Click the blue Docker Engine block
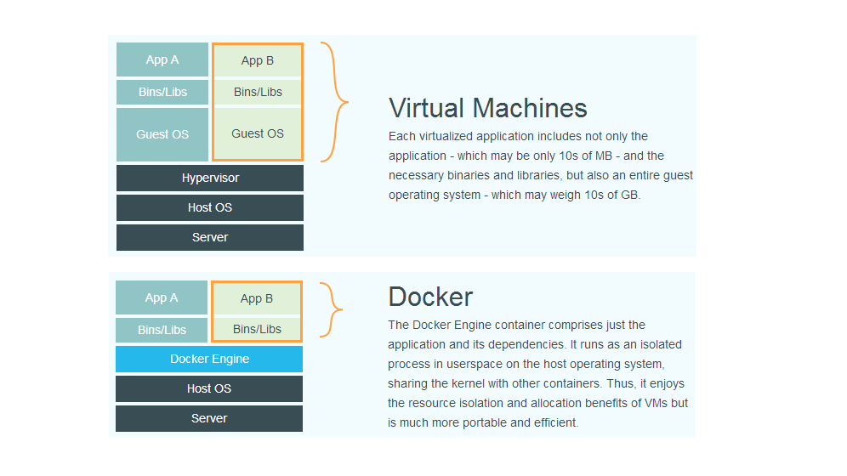Image resolution: width=847 pixels, height=476 pixels. (x=209, y=359)
